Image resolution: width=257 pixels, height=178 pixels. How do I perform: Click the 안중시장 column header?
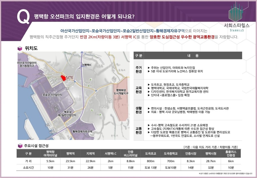(x=191, y=154)
